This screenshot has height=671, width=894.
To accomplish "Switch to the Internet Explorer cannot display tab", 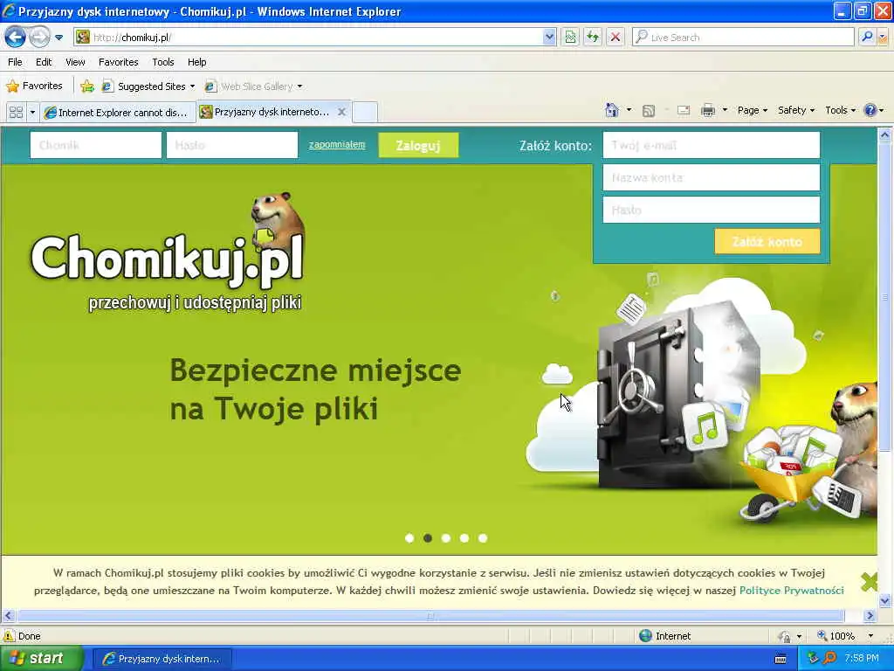I will pos(118,113).
